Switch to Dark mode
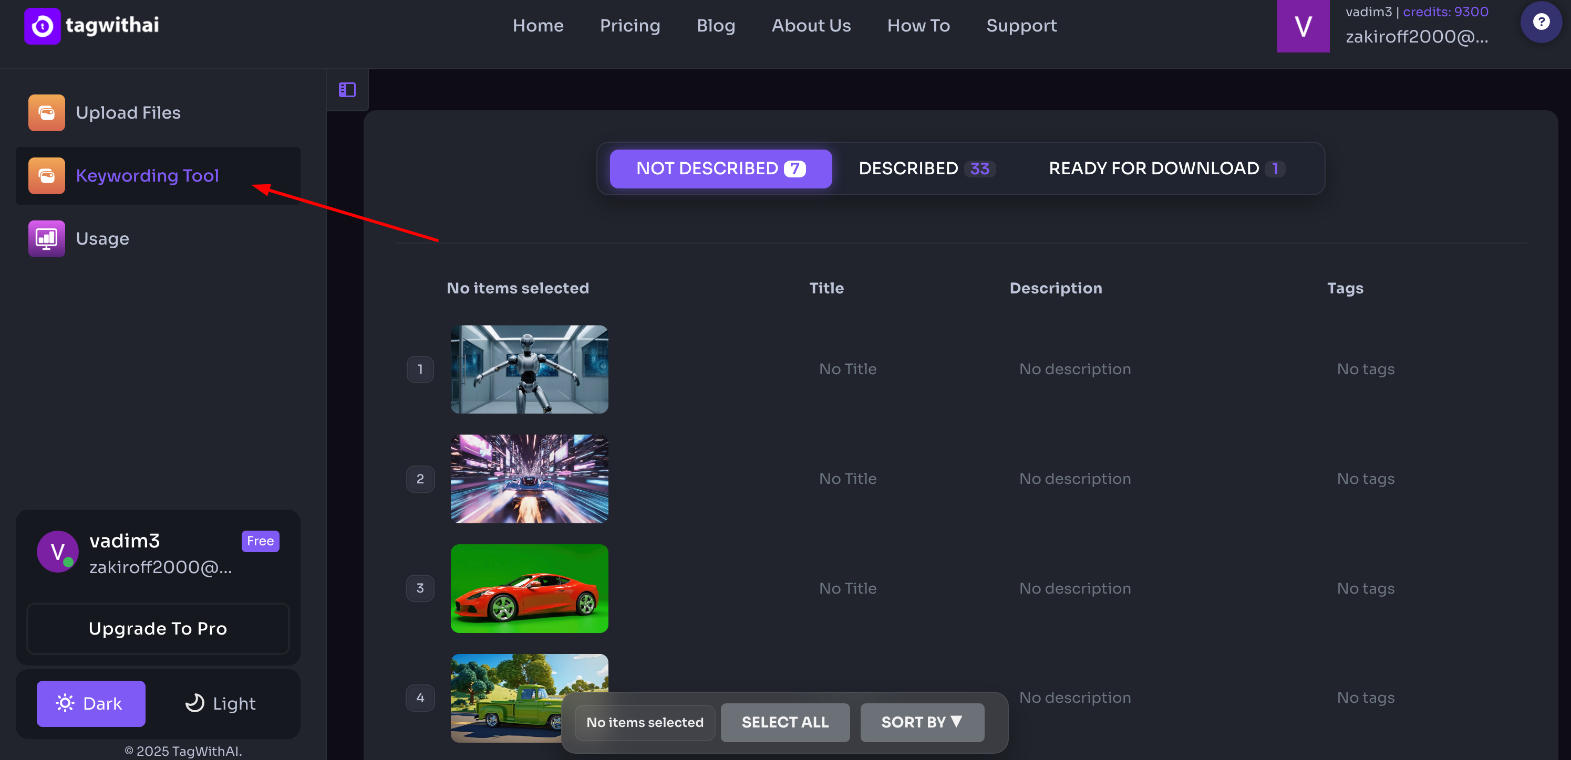The height and width of the screenshot is (760, 1571). pyautogui.click(x=90, y=703)
